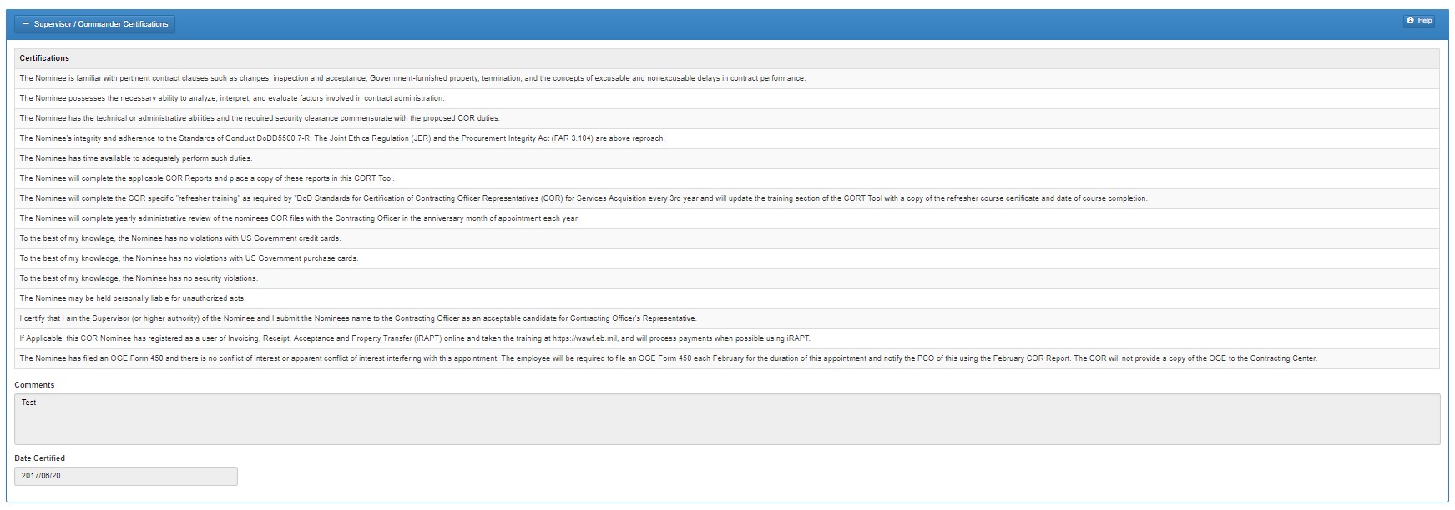Screen dimensions: 1455x510
Task: Select the row about Government purchase card violations
Action: click(189, 258)
